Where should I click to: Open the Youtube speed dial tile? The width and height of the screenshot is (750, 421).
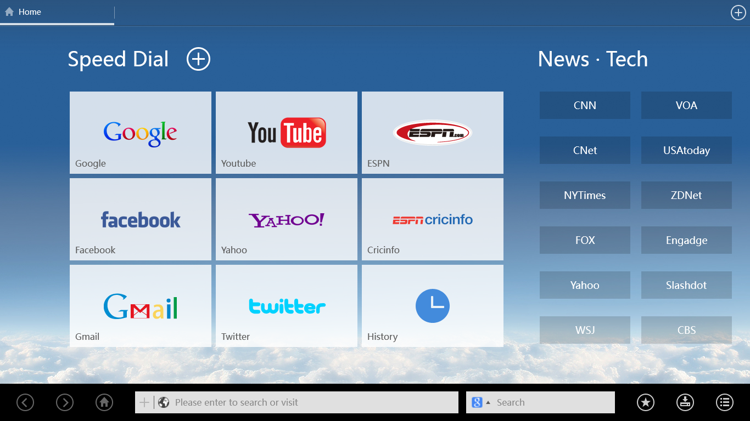(x=287, y=133)
